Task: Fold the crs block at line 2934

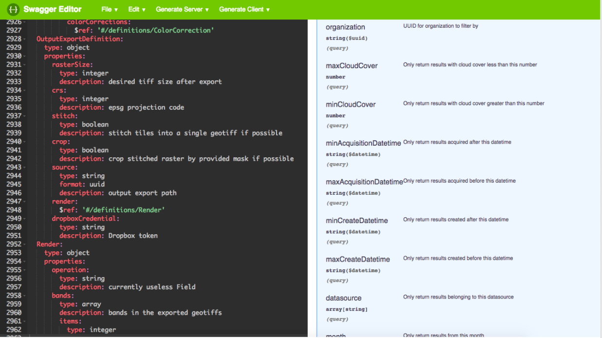Action: (24, 90)
